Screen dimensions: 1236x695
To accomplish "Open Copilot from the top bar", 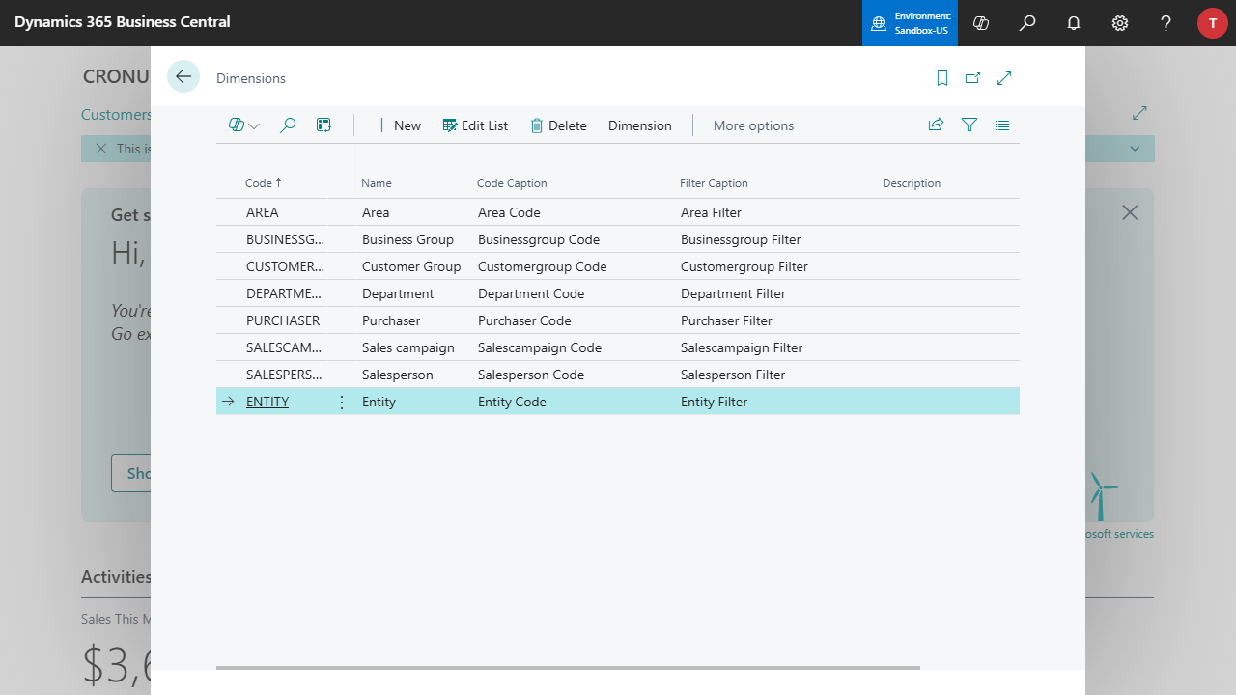I will tap(981, 23).
